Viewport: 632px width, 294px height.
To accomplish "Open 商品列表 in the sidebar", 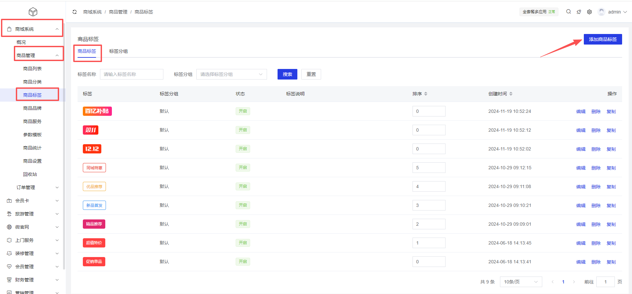I will tap(32, 69).
